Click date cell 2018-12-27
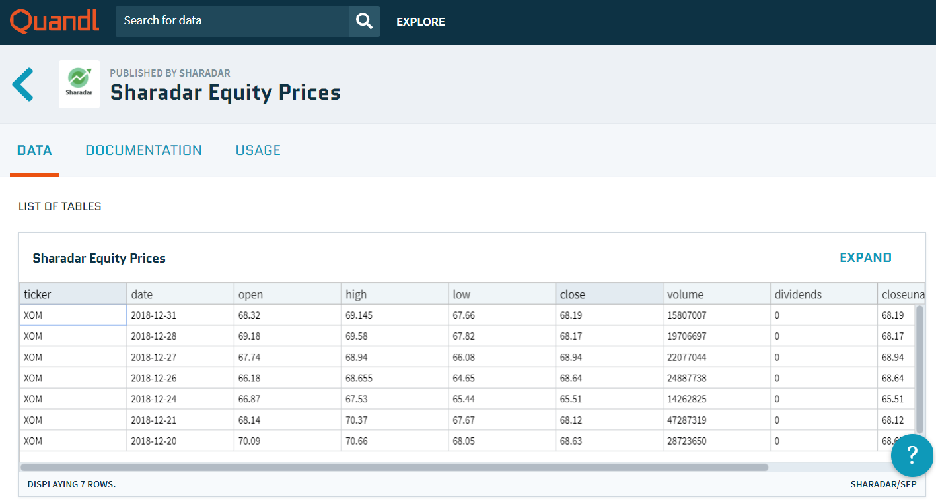This screenshot has height=502, width=936. coord(180,357)
